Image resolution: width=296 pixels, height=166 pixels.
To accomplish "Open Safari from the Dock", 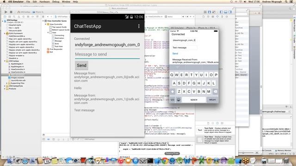I will click(25, 161).
